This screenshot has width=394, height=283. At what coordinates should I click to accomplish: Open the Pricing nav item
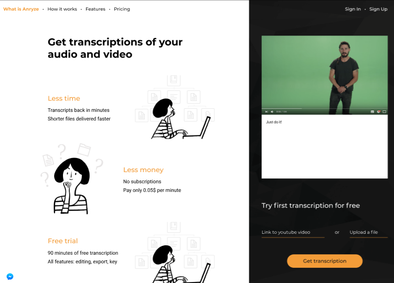[x=122, y=9]
